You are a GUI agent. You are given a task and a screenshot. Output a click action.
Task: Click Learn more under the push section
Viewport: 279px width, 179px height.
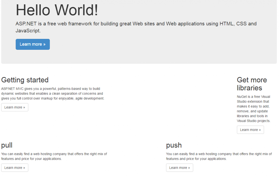180,168
